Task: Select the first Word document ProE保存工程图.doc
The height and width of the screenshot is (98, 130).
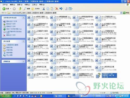Action: tap(38, 18)
